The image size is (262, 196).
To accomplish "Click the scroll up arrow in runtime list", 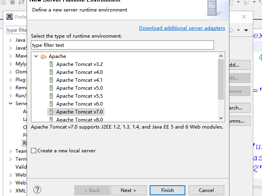I will click(221, 56).
